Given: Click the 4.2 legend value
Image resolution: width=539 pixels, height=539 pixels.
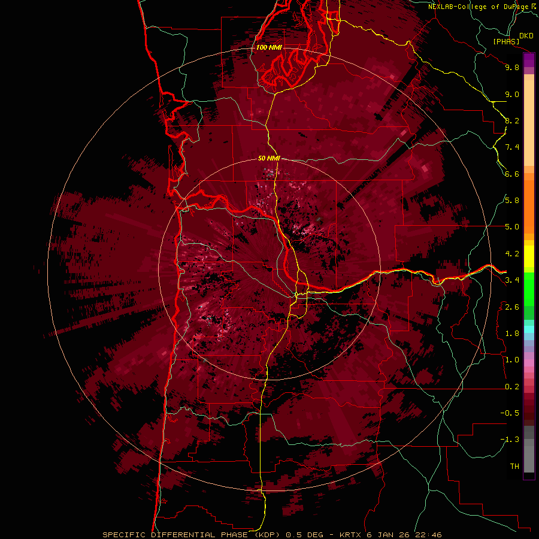Looking at the screenshot, I should [512, 254].
